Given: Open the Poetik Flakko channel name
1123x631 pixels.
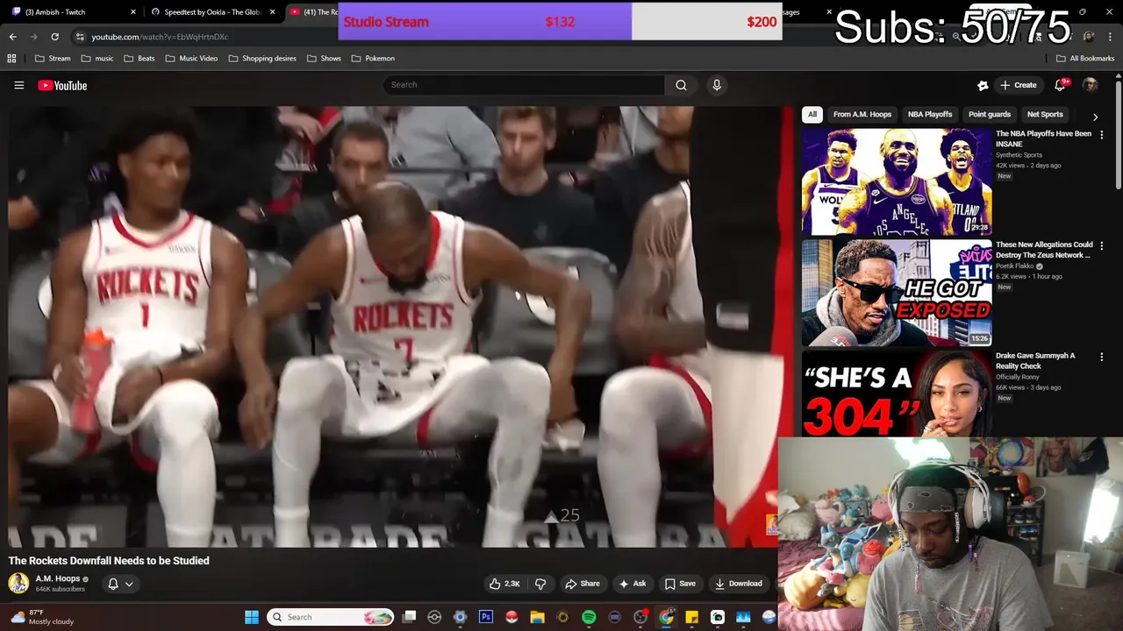Looking at the screenshot, I should click(1015, 266).
